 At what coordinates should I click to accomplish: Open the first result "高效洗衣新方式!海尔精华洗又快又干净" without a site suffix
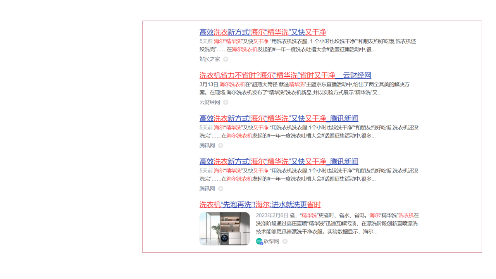[263, 32]
